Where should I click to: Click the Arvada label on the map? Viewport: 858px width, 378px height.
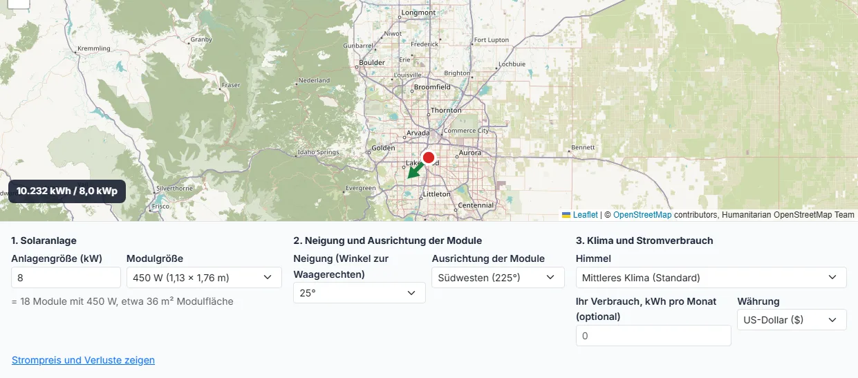pyautogui.click(x=418, y=132)
